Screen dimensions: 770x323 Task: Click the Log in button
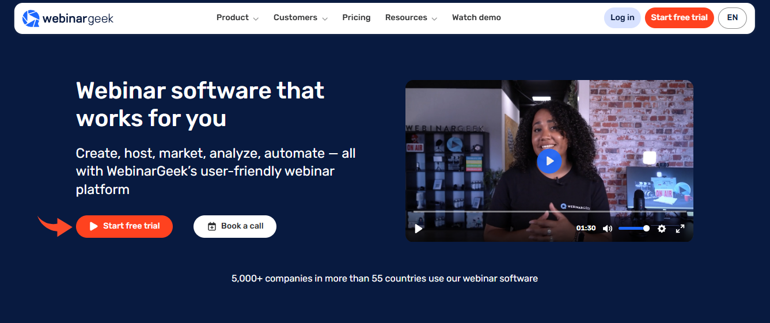click(x=622, y=18)
